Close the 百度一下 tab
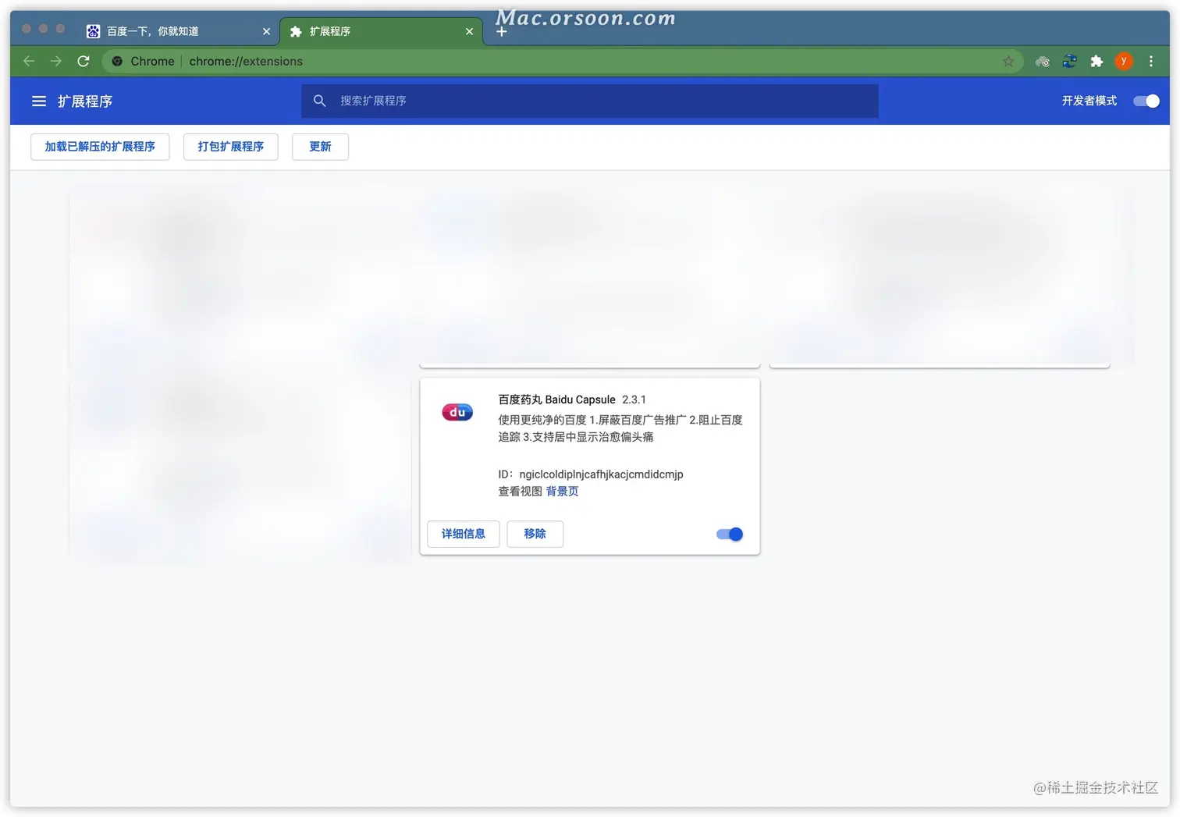 [266, 31]
